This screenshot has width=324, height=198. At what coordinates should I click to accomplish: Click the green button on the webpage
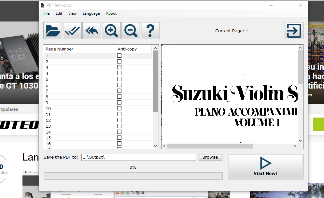(x=318, y=124)
